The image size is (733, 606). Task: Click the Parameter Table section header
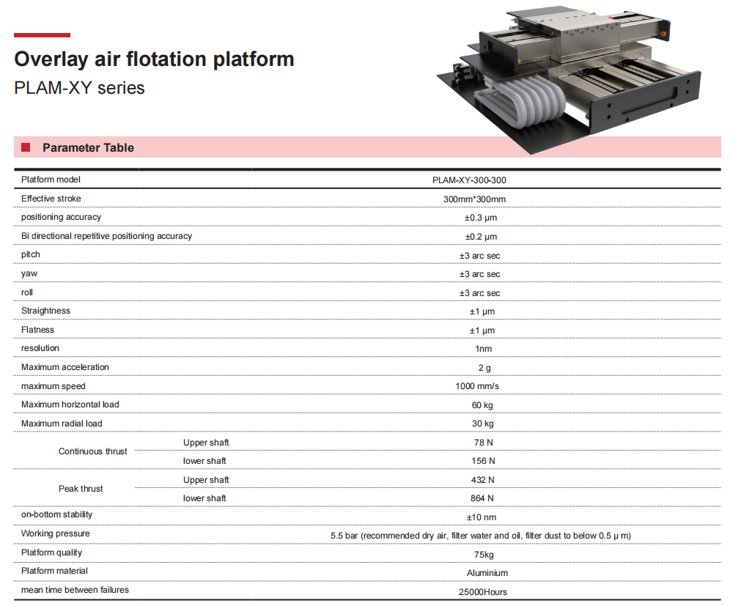88,147
